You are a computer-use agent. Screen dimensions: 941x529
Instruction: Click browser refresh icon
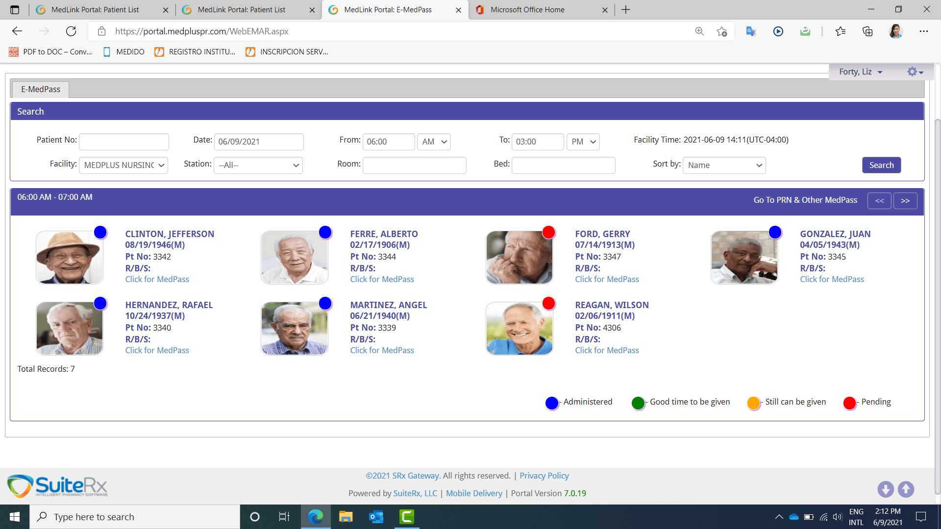point(71,31)
